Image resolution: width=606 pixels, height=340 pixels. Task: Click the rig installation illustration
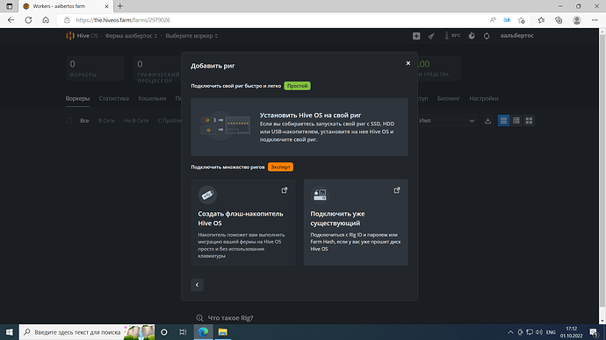[x=226, y=125]
